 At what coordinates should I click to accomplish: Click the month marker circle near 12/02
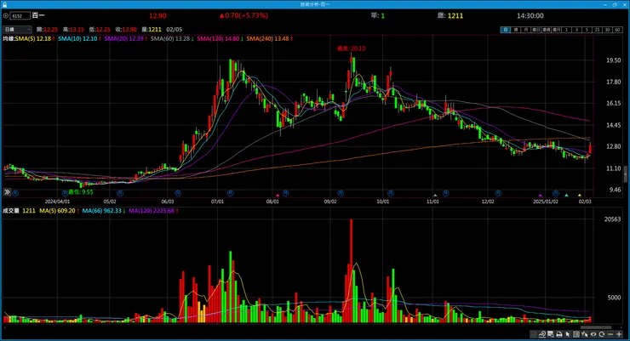pyautogui.click(x=498, y=193)
